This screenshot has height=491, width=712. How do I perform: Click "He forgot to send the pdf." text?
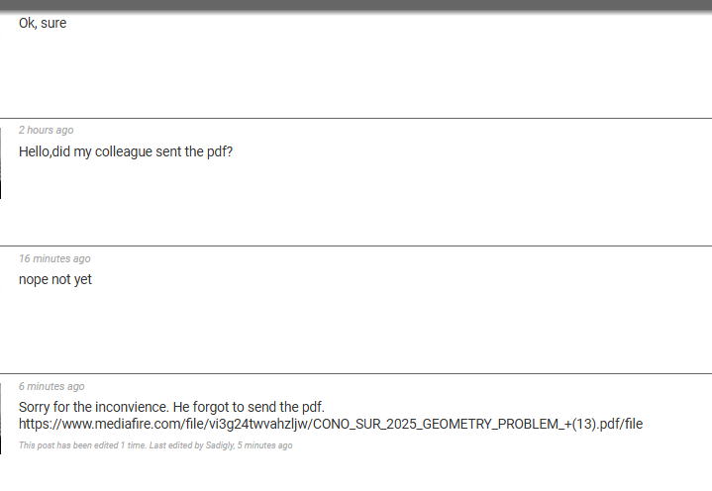point(249,407)
